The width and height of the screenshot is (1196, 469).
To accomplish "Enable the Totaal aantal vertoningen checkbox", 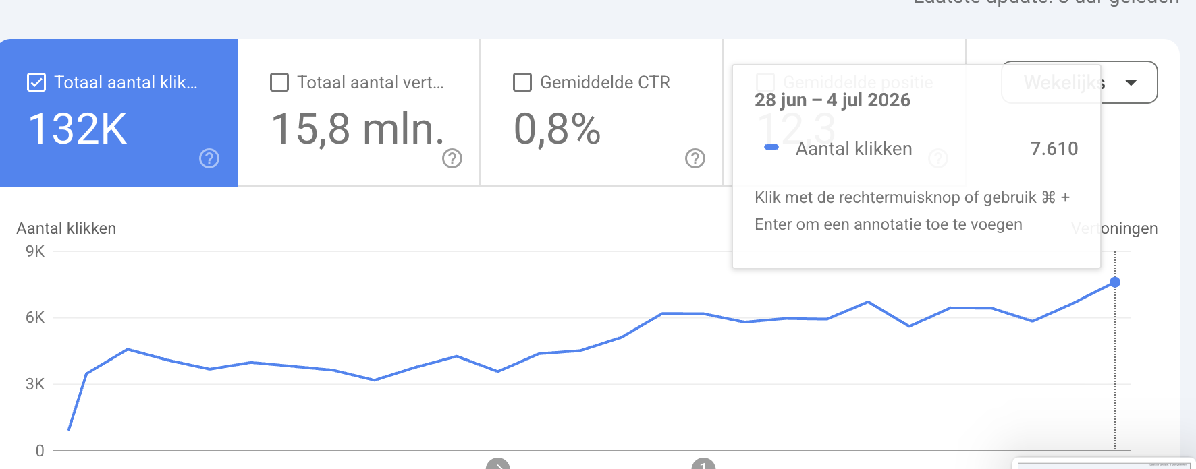I will click(279, 82).
